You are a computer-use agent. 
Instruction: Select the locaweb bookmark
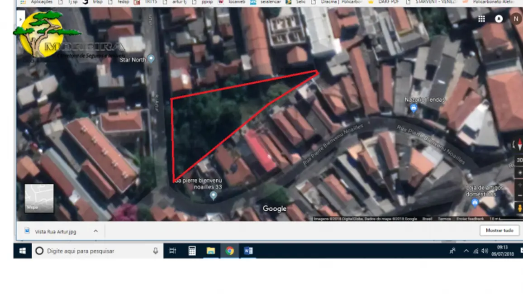(x=235, y=2)
